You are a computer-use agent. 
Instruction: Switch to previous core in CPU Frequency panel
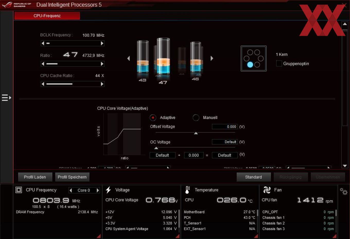coord(71,190)
